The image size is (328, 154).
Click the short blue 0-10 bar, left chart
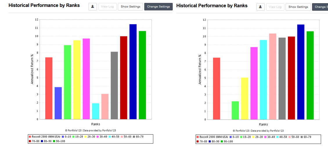click(x=58, y=103)
